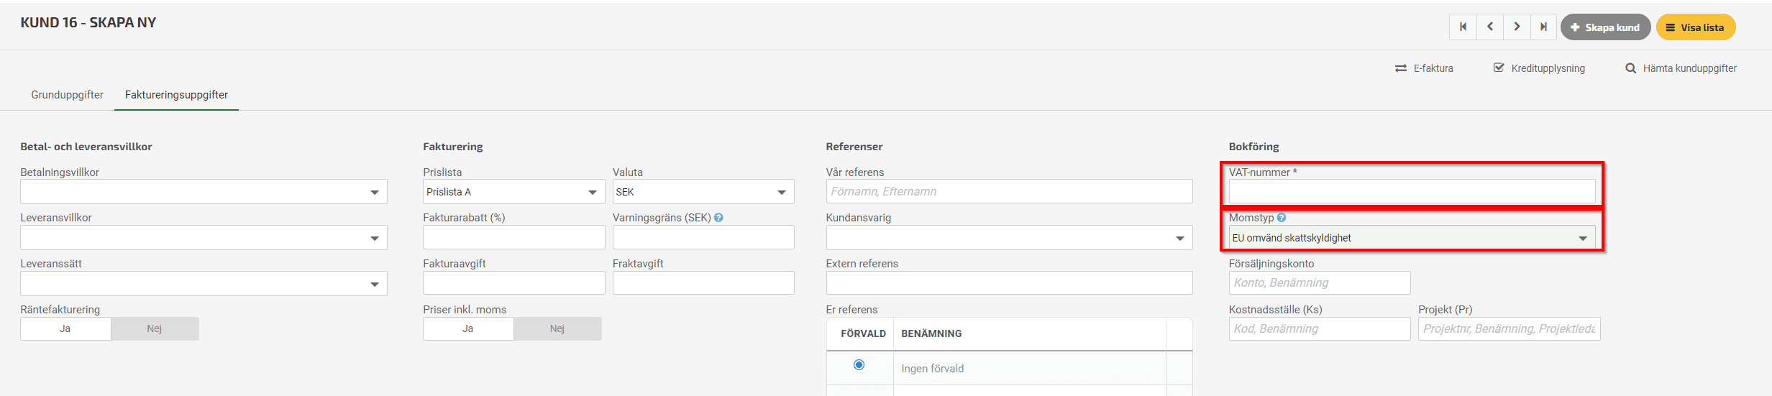Go to next customer arrow
The image size is (1772, 396).
[1517, 27]
